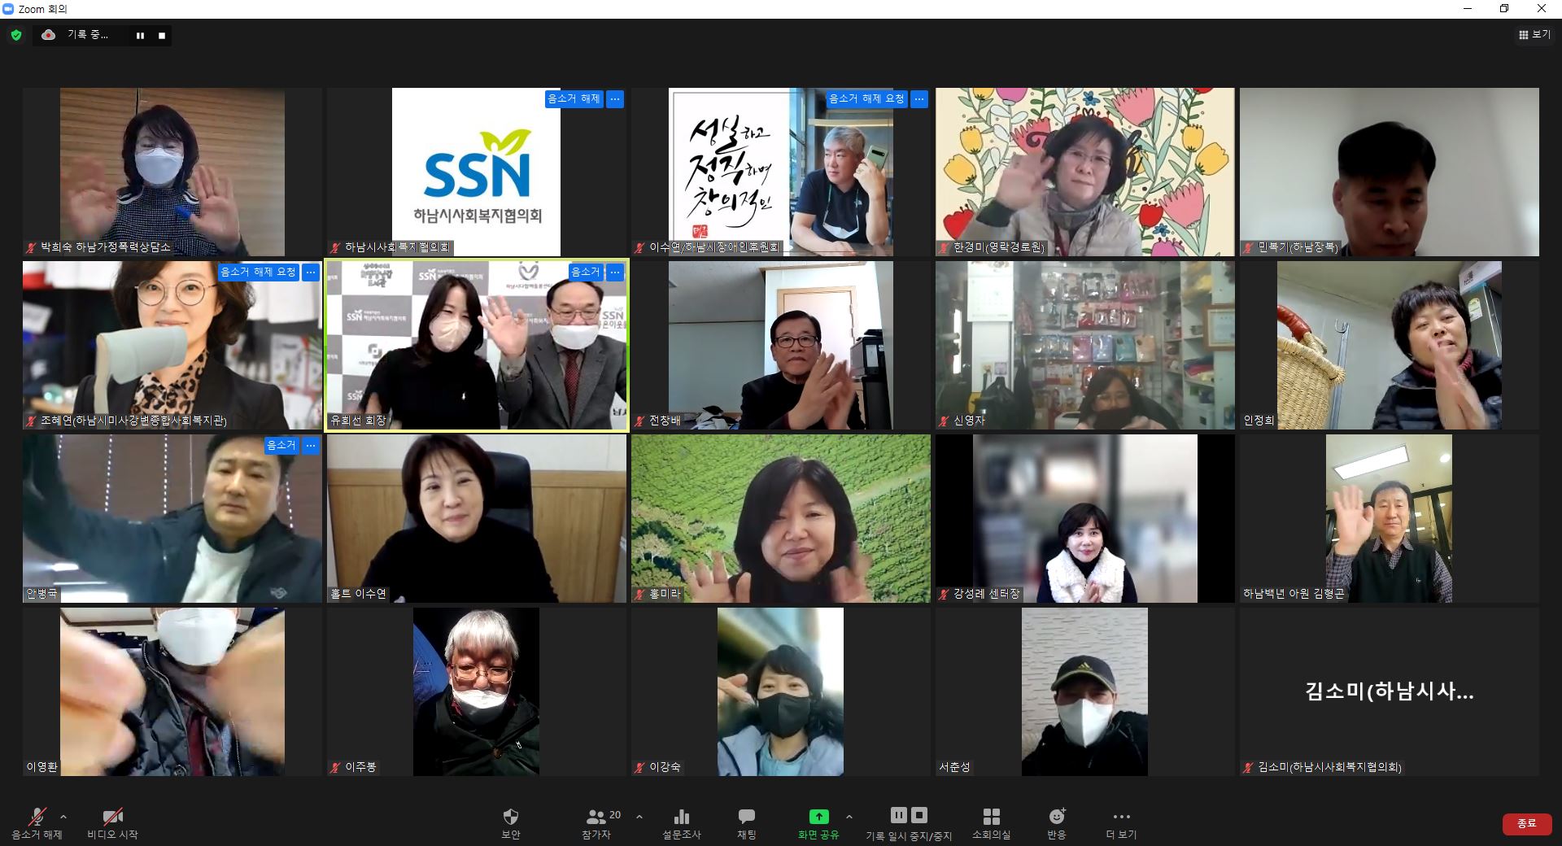
Task: Stop the recording in top-left indicator
Action: point(162,36)
